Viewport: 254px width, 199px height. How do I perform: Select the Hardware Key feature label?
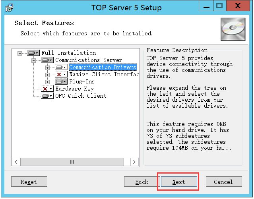[74, 89]
